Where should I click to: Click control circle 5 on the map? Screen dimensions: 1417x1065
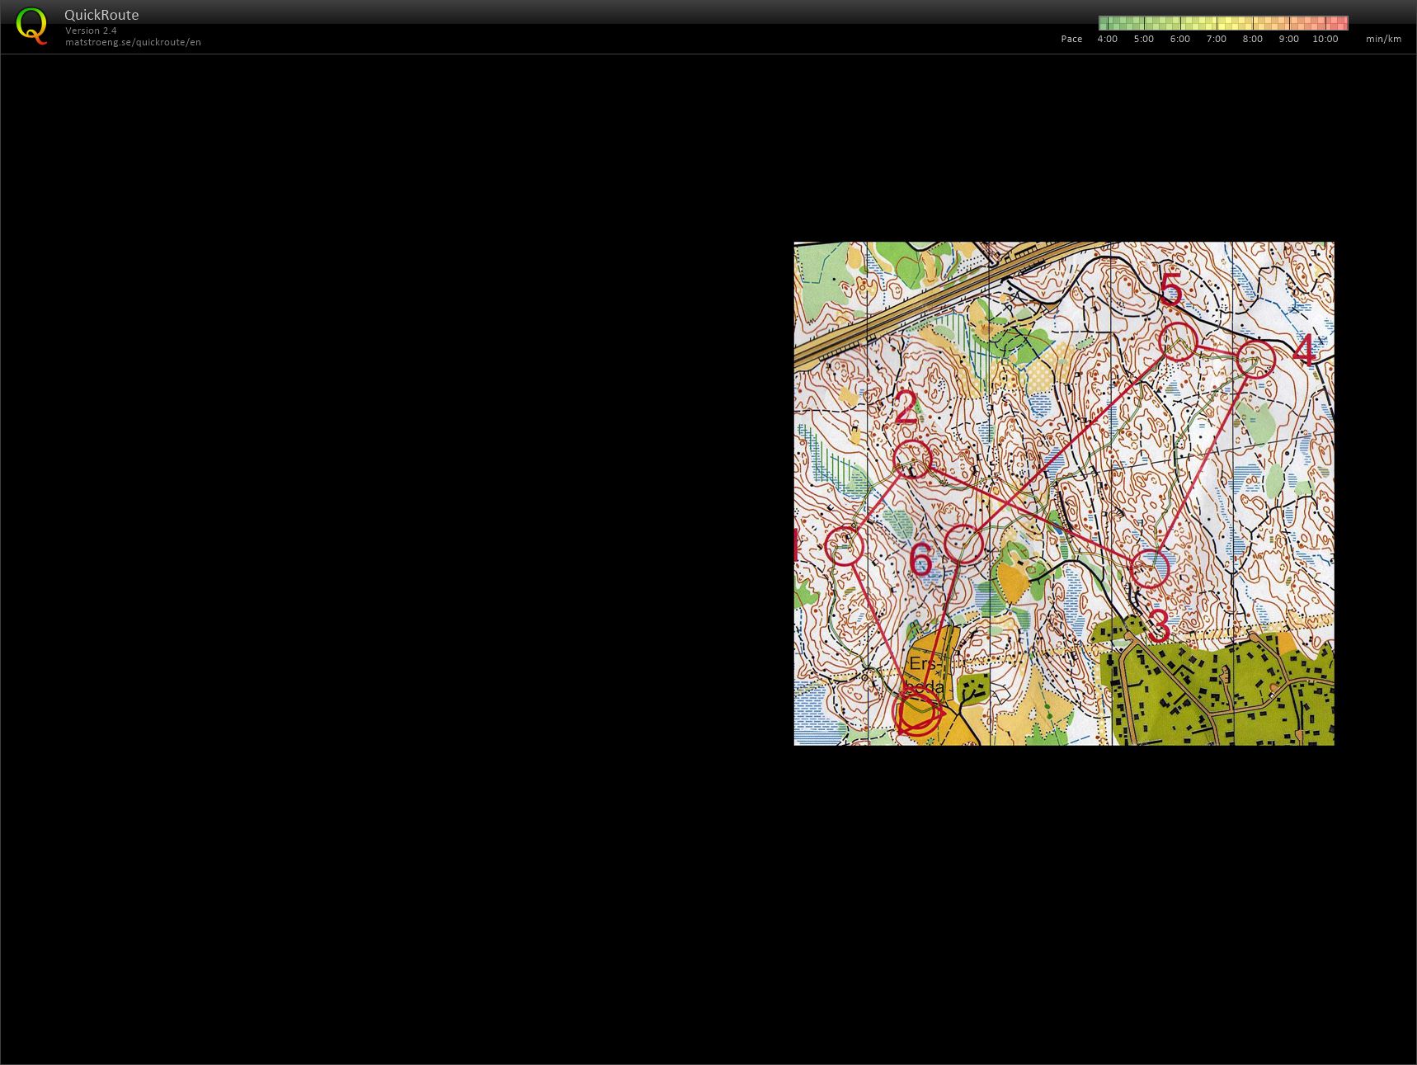pos(1177,342)
